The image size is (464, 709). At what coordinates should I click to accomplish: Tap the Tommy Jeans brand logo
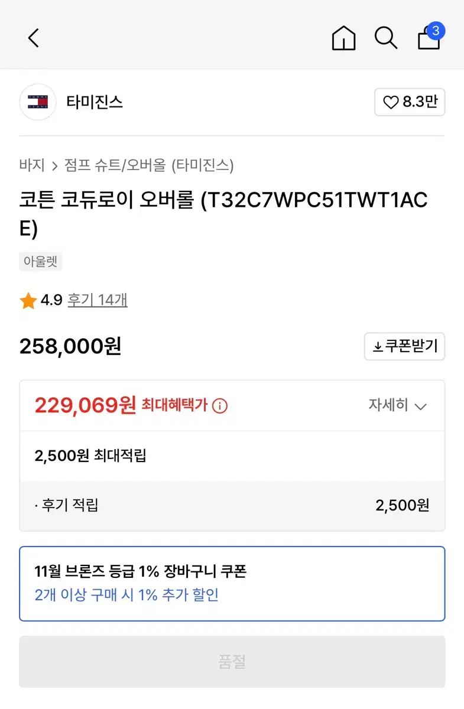[38, 102]
